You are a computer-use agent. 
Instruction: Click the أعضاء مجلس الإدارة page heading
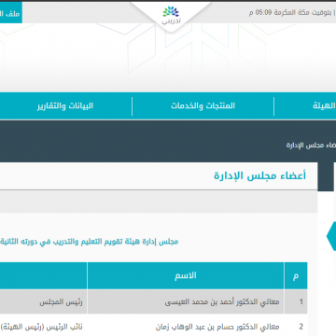coord(259,175)
